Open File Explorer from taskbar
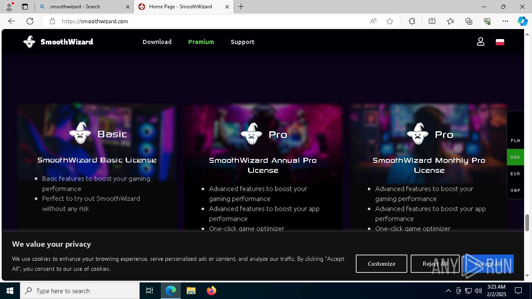The height and width of the screenshot is (299, 532). (191, 291)
